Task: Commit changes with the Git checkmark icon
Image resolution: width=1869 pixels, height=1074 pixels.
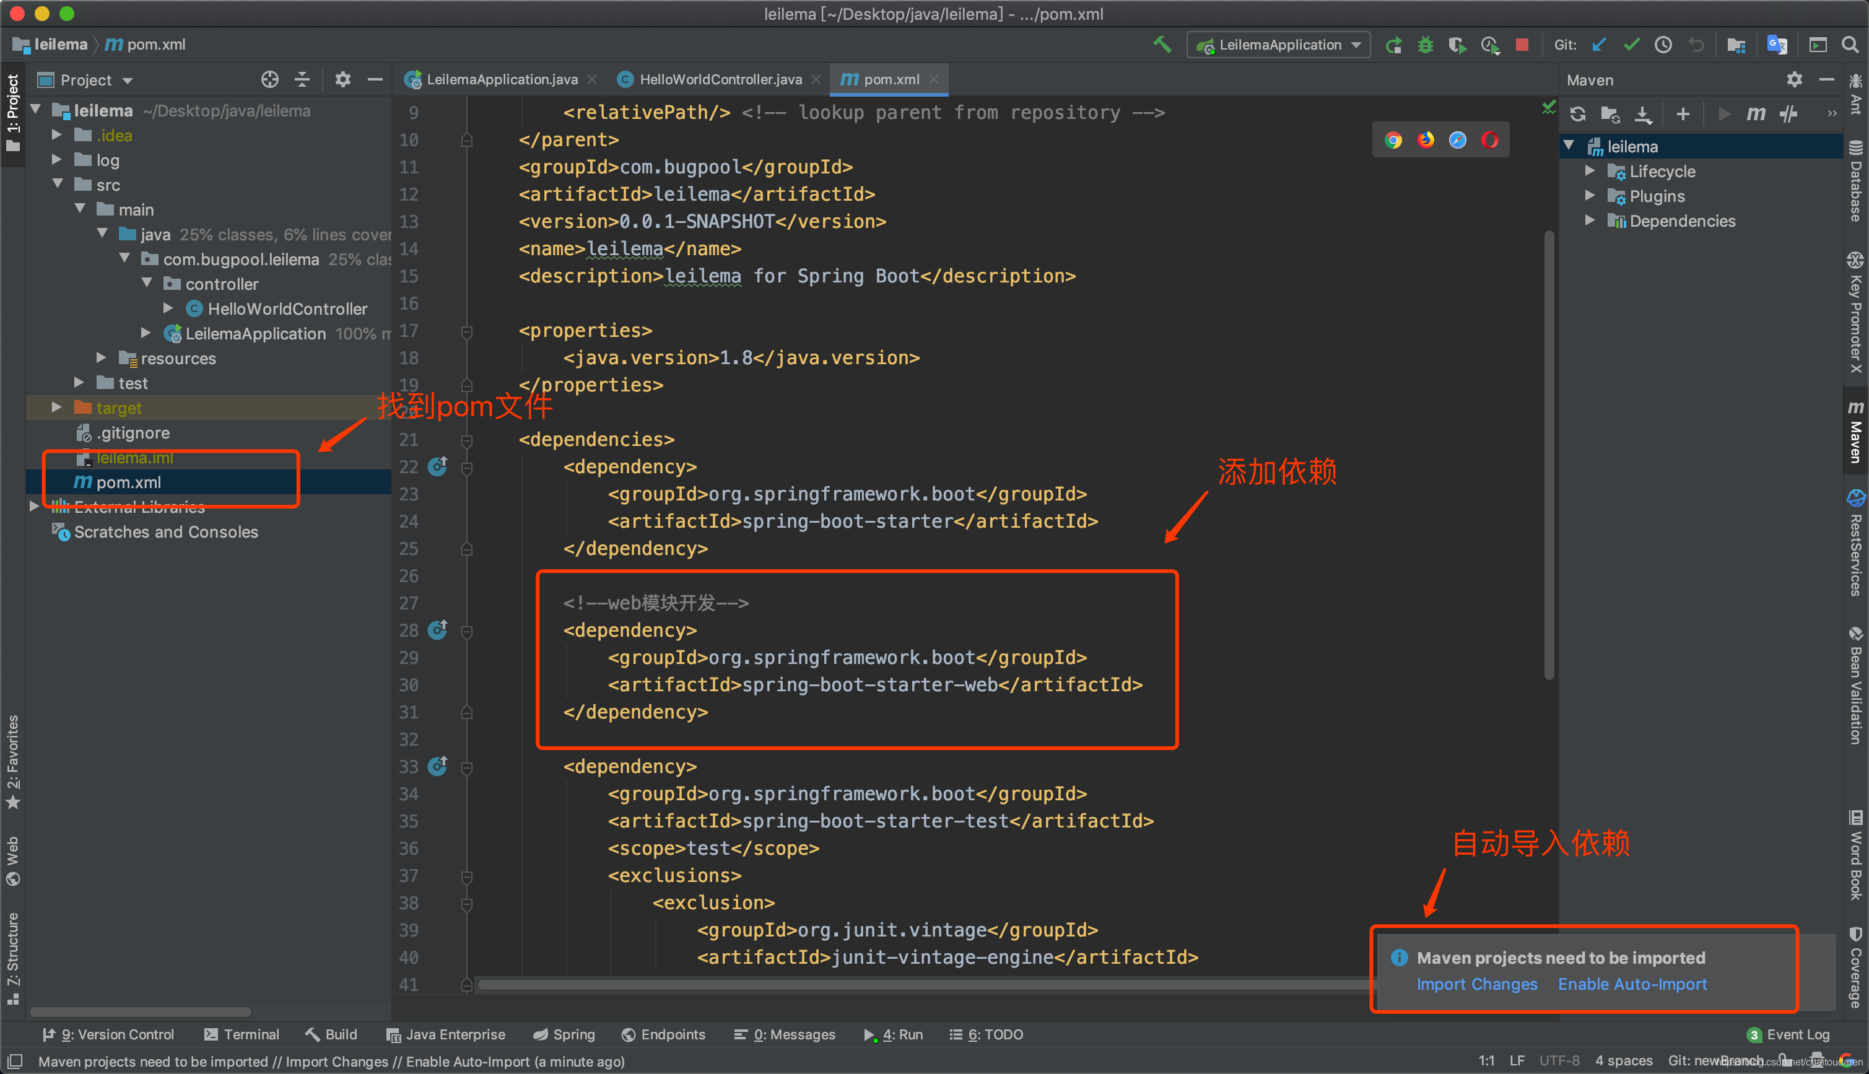Action: (x=1632, y=45)
